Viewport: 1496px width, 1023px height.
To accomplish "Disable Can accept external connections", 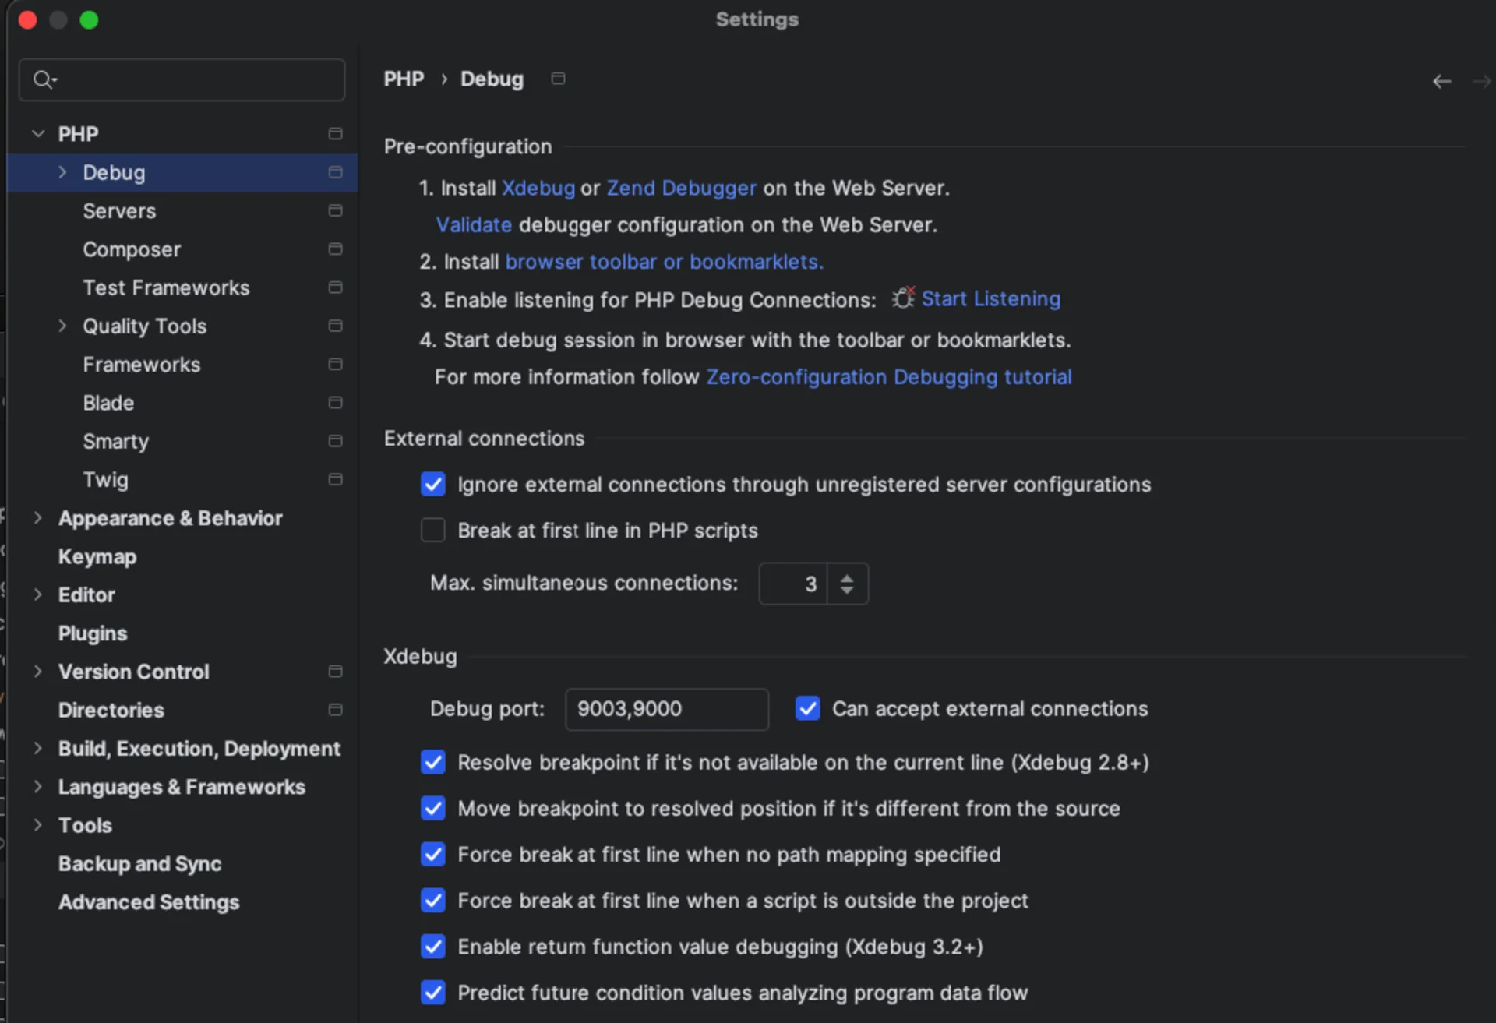I will 807,708.
